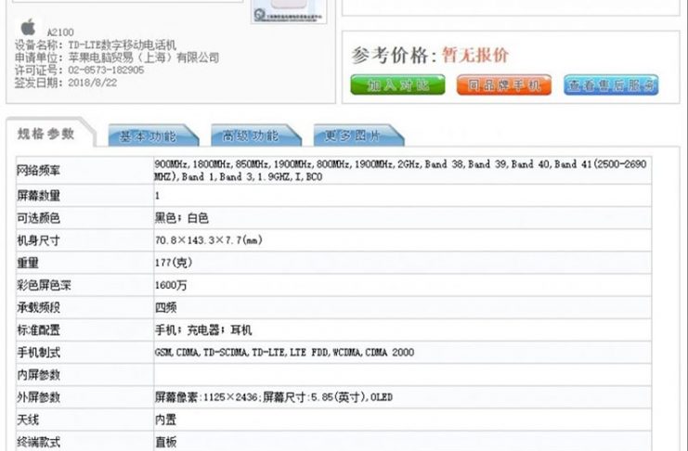This screenshot has height=451, width=688.
Task: Switch to the 规格参数 tab
Action: pyautogui.click(x=46, y=135)
